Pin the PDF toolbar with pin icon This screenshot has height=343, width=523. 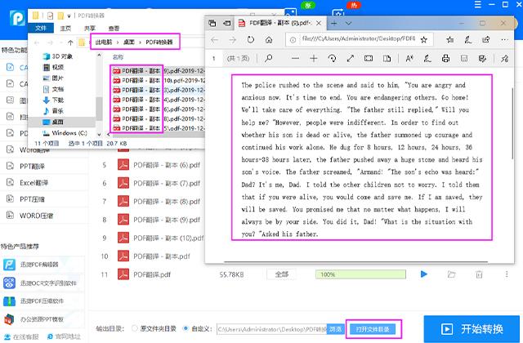pyautogui.click(x=504, y=59)
